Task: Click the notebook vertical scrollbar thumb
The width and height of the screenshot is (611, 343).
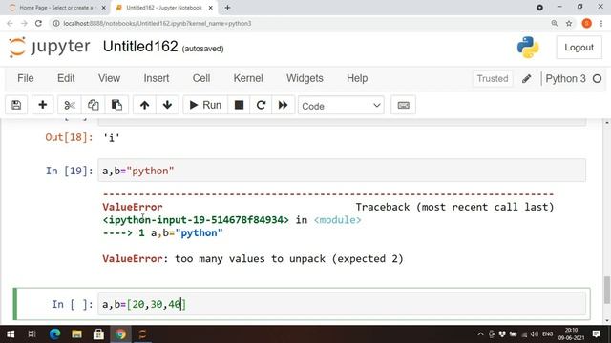Action: pyautogui.click(x=607, y=290)
